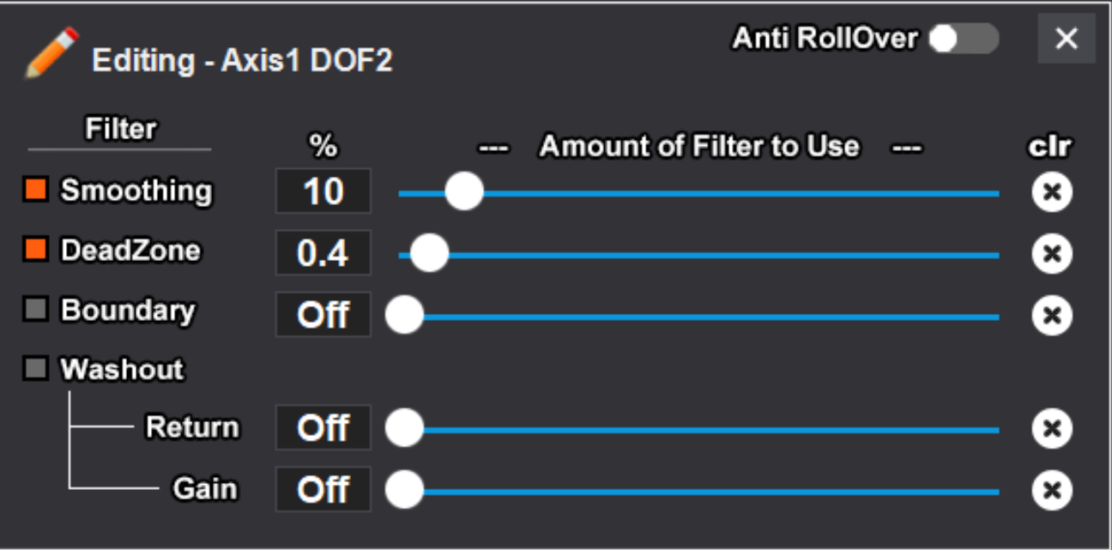Screen dimensions: 1112x550
Task: Click the Boundary Off value field
Action: click(323, 315)
